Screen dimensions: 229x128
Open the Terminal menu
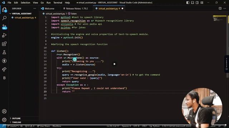[x=58, y=2]
